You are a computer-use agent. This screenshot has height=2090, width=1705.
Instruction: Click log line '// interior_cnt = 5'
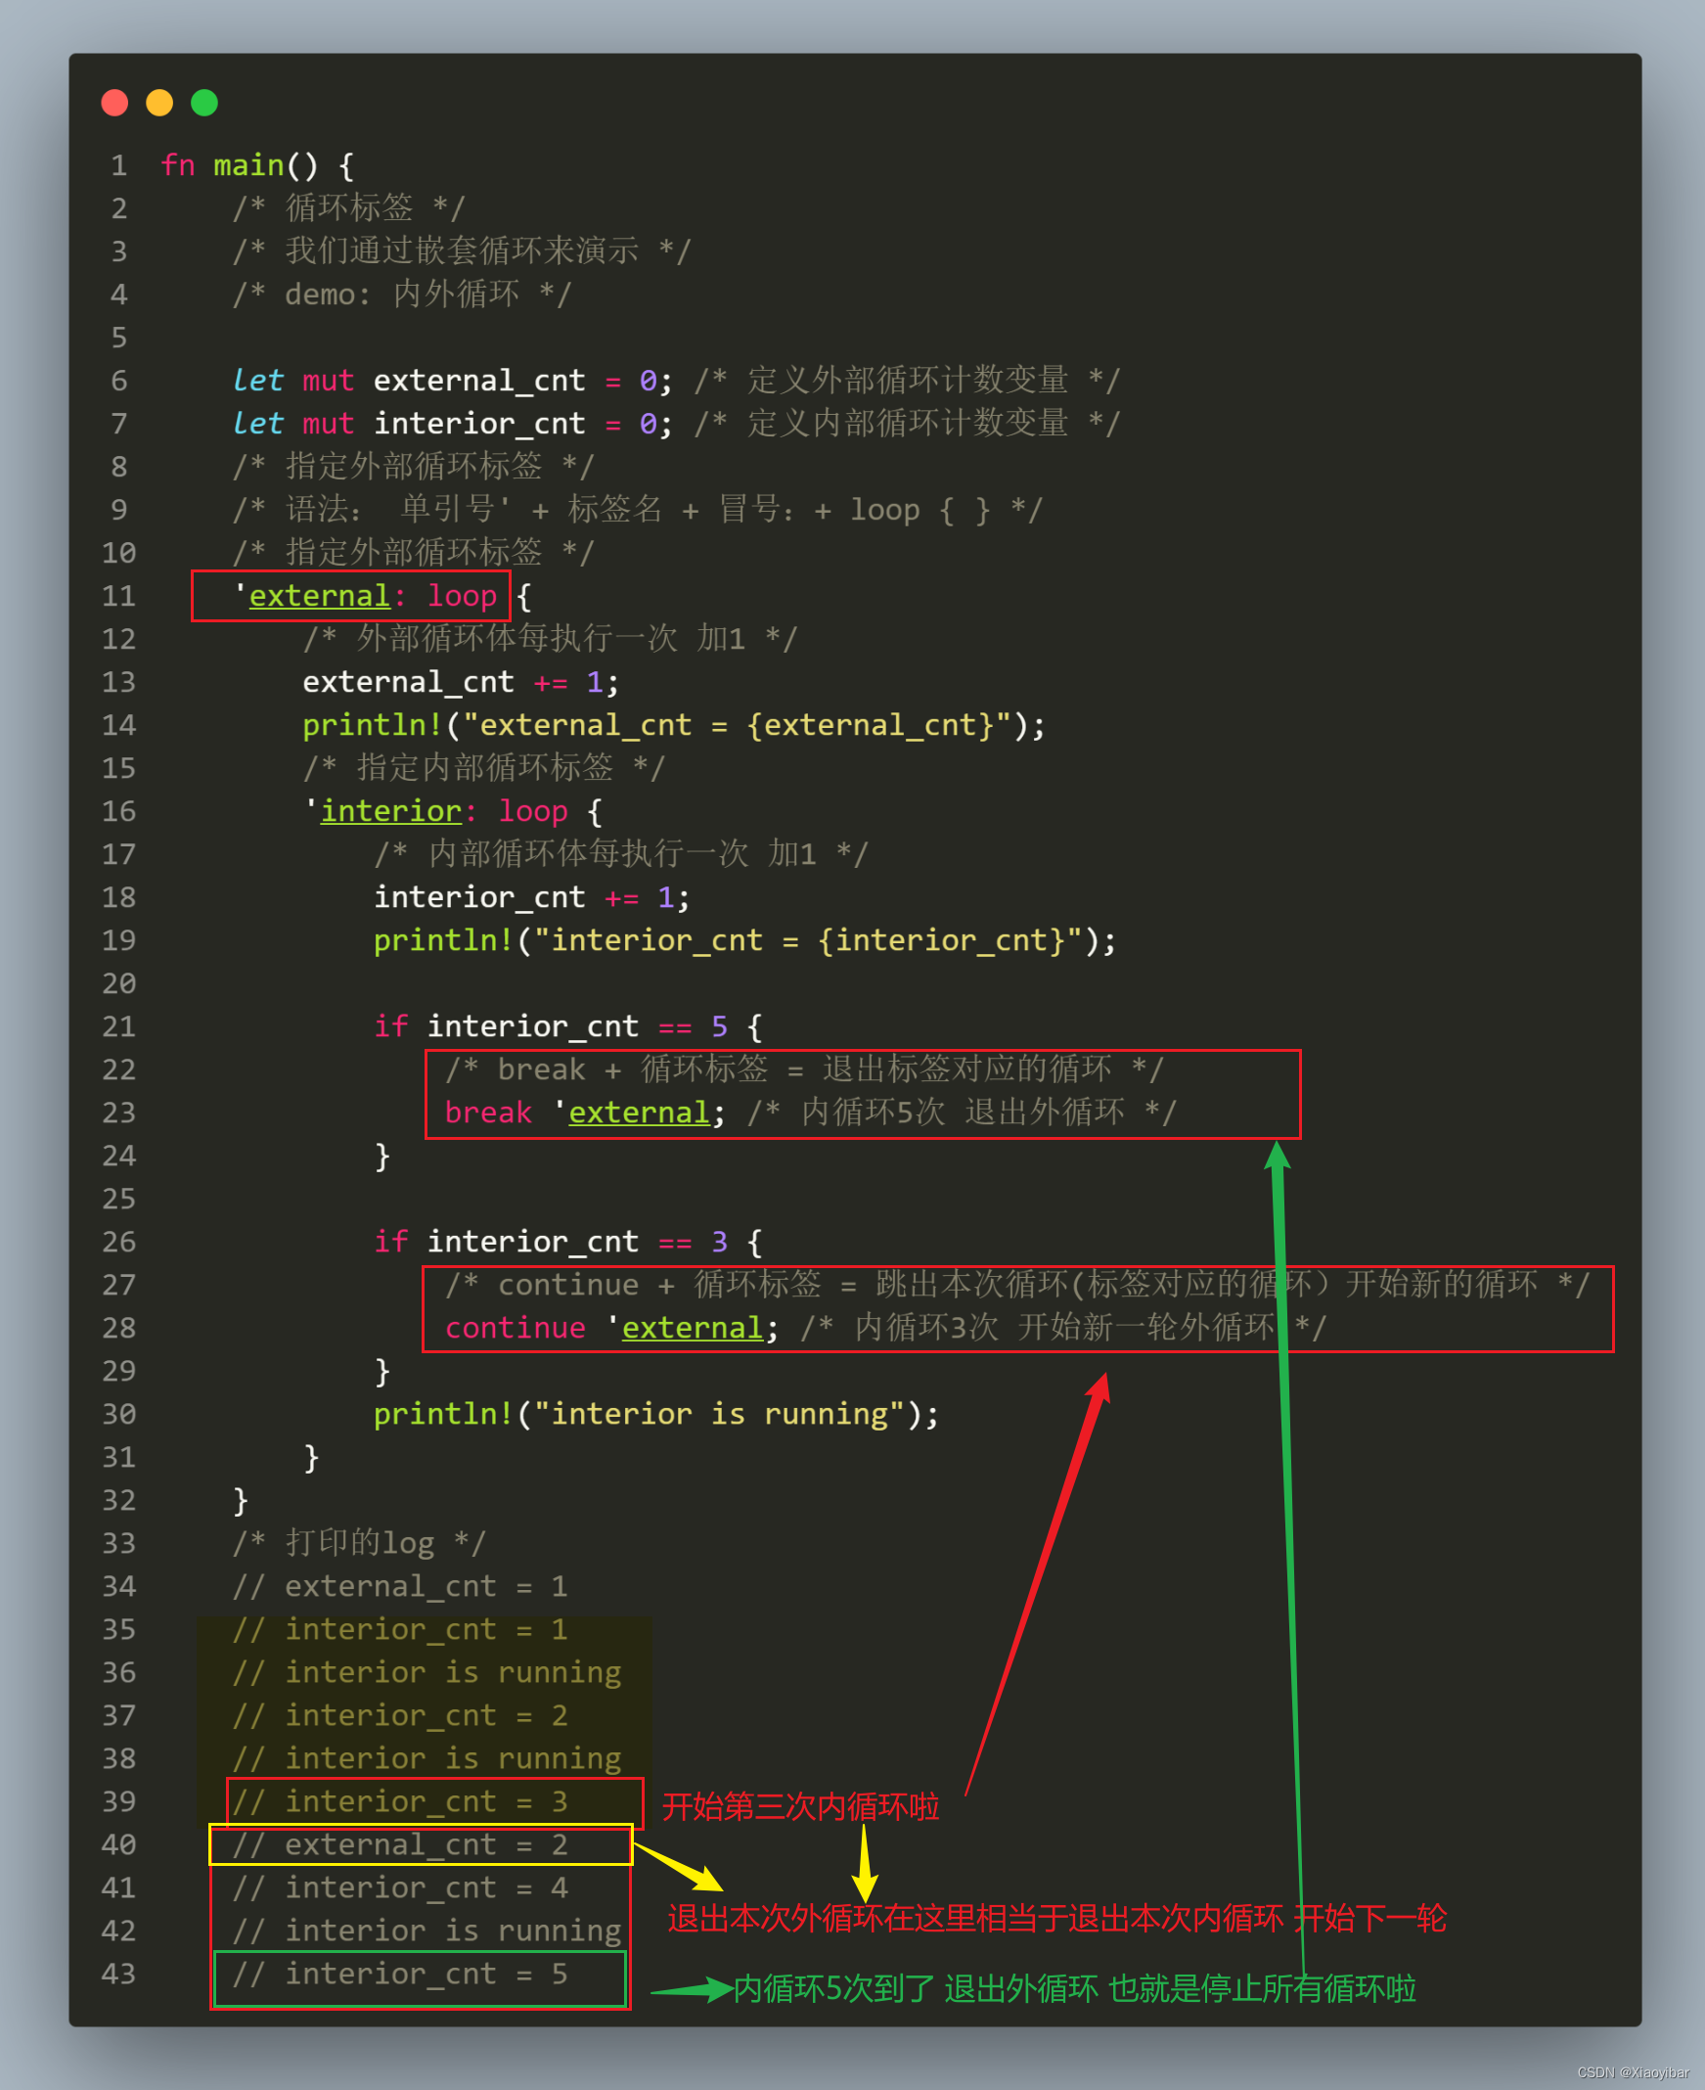point(400,1975)
